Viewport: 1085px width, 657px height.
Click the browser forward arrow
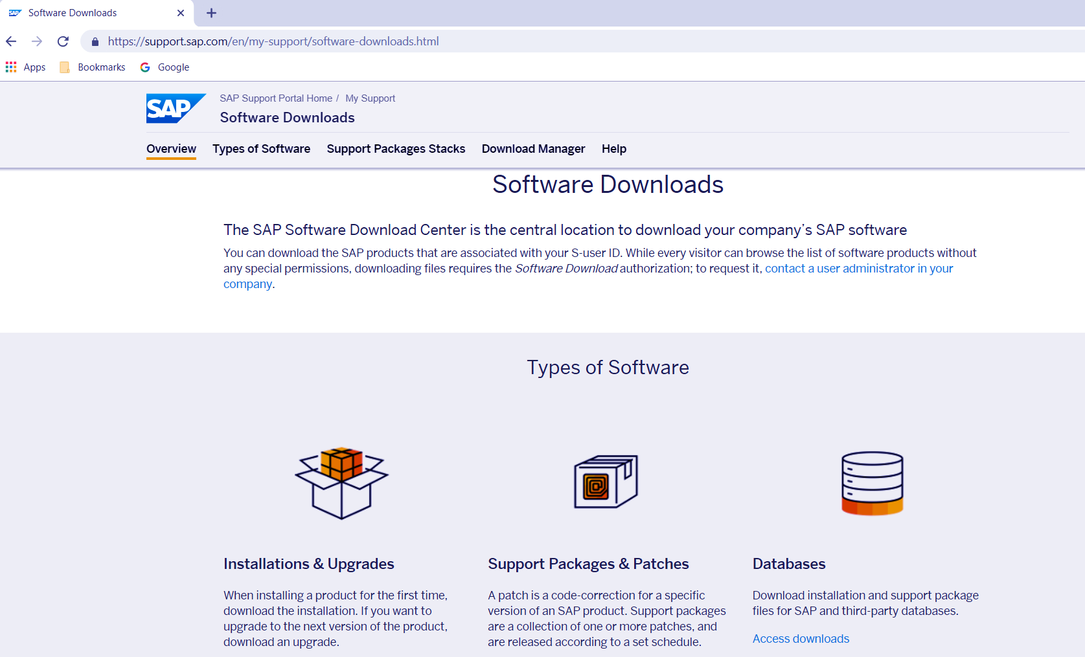(x=37, y=41)
